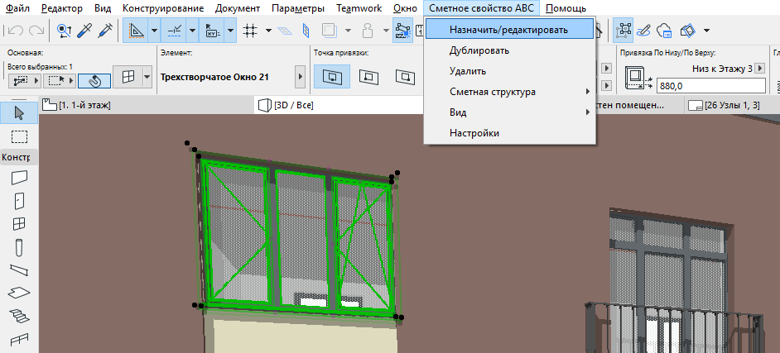Open the Низ к Этажу 3 arrow
This screenshot has height=353, width=780.
click(x=759, y=69)
